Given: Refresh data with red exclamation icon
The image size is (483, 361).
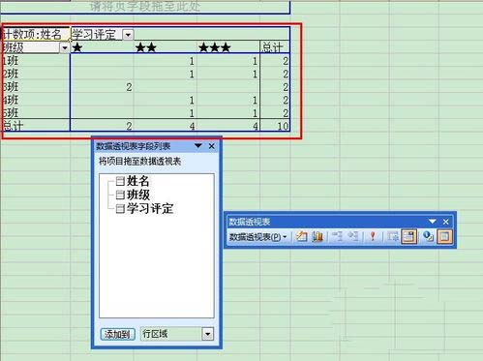Looking at the screenshot, I should pyautogui.click(x=373, y=236).
